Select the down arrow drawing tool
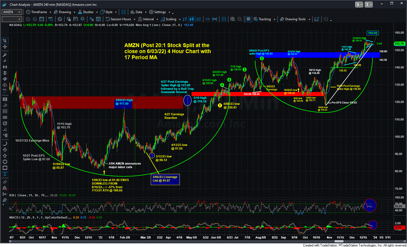407x247 pixels. (x=5, y=150)
